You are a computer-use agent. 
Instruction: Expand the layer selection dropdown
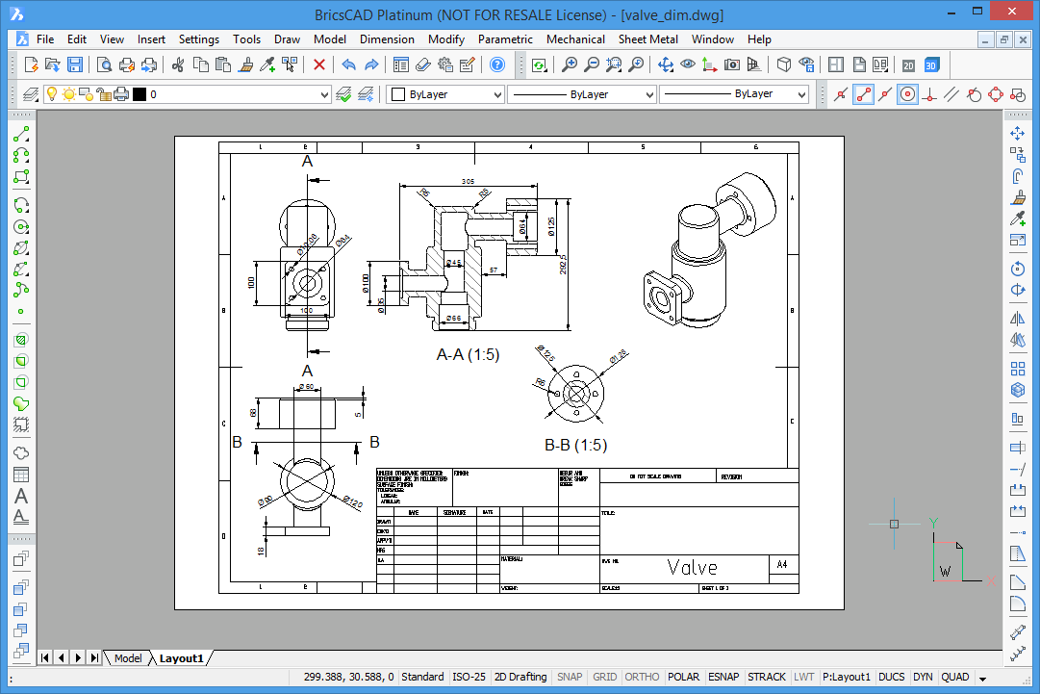(324, 94)
